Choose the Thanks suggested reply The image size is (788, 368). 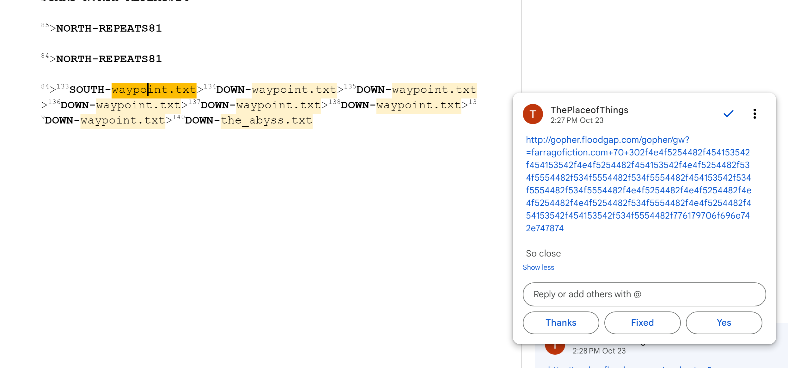561,323
